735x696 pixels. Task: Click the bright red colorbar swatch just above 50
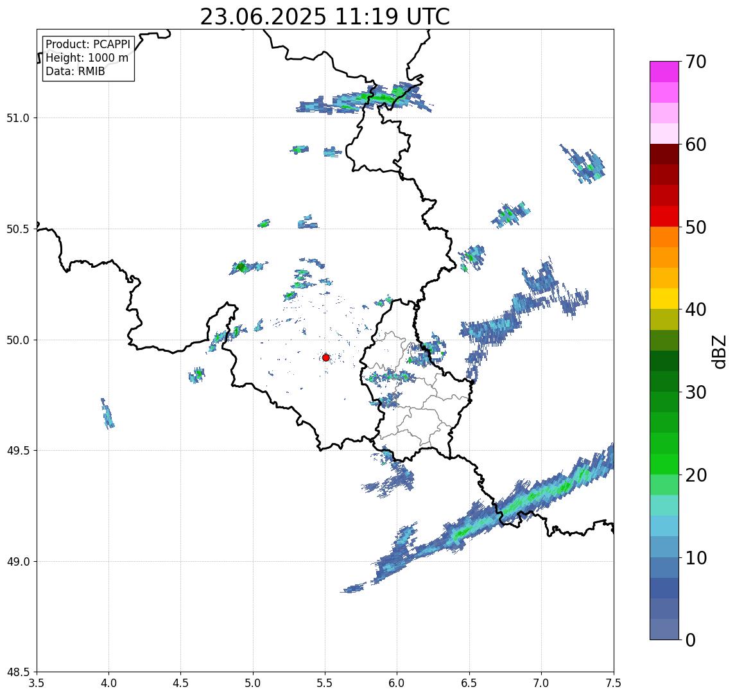(664, 216)
